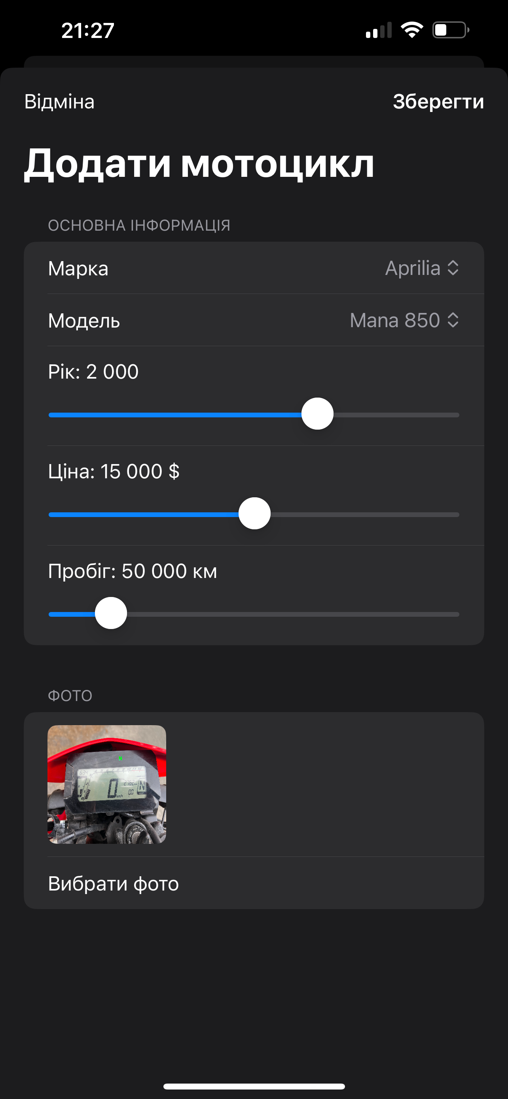Viewport: 508px width, 1099px height.
Task: Open the motorcycle dashboard photo thumbnail
Action: pos(107,784)
